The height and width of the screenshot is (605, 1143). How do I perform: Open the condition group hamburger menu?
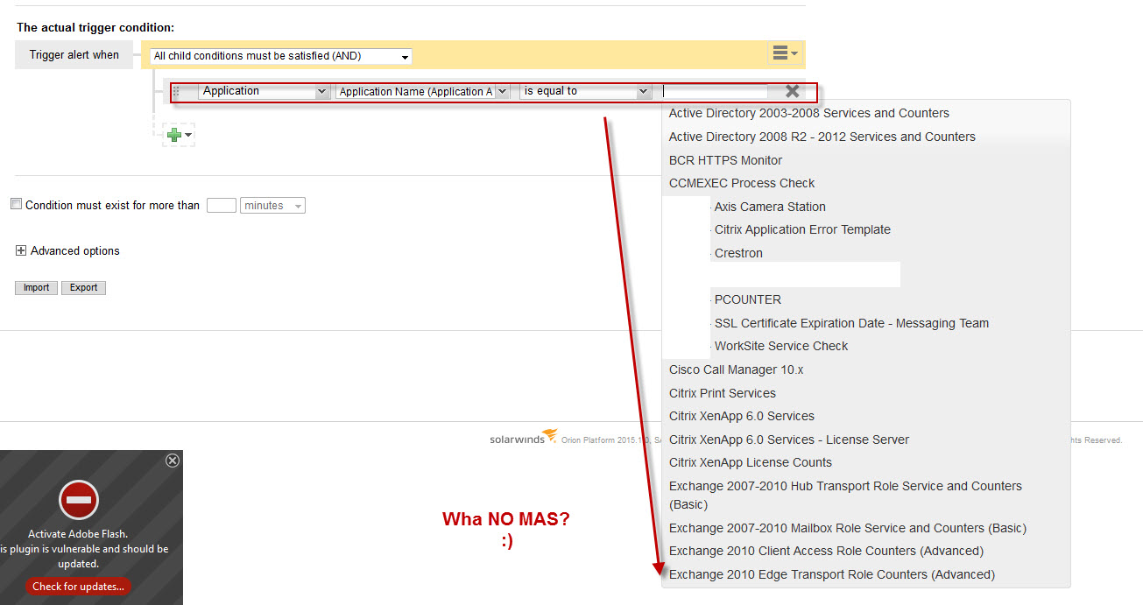785,54
